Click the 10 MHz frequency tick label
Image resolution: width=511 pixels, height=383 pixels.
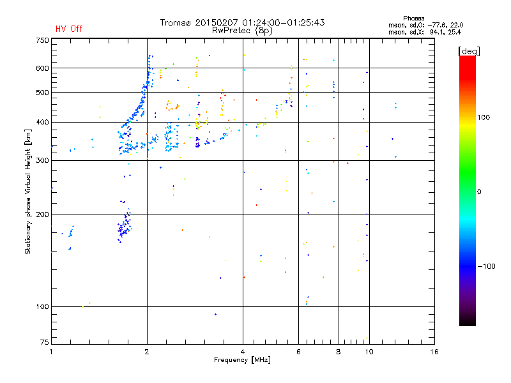click(369, 352)
